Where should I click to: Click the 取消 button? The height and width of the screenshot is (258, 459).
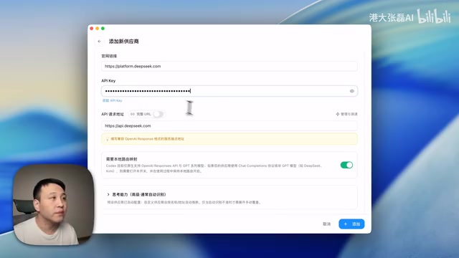(327, 224)
